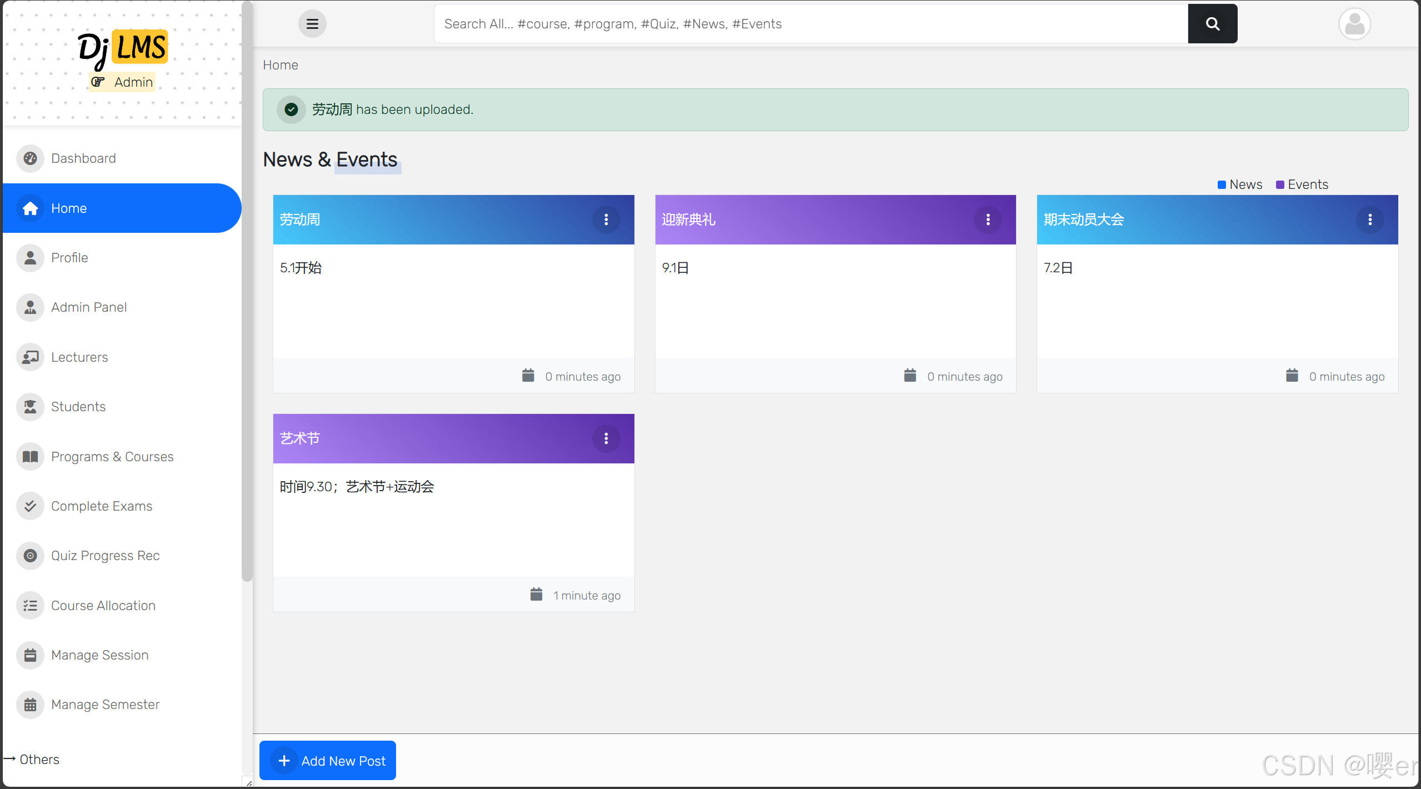1421x789 pixels.
Task: Click the Lecturers chalkboard icon
Action: click(30, 357)
